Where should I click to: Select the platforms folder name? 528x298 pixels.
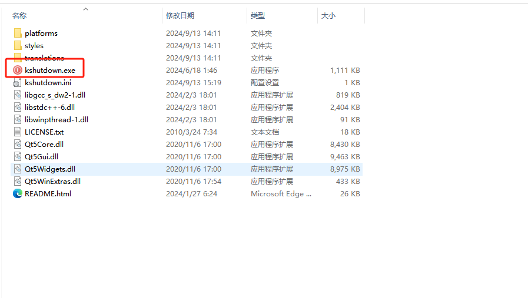[x=41, y=34]
